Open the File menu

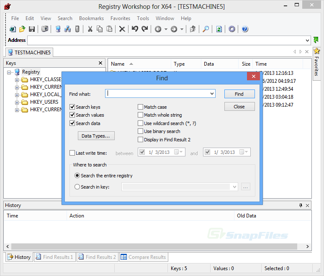pos(15,18)
